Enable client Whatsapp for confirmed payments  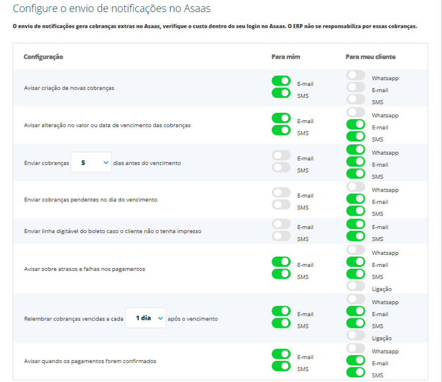(x=356, y=348)
